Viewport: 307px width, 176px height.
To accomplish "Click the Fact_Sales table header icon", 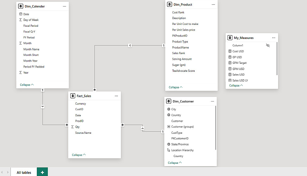I will [72, 96].
